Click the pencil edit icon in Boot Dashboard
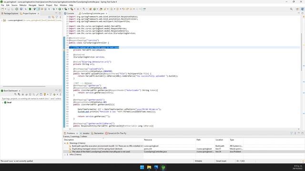Image resolution: width=305 pixels, height=171 pixels. tap(37, 95)
